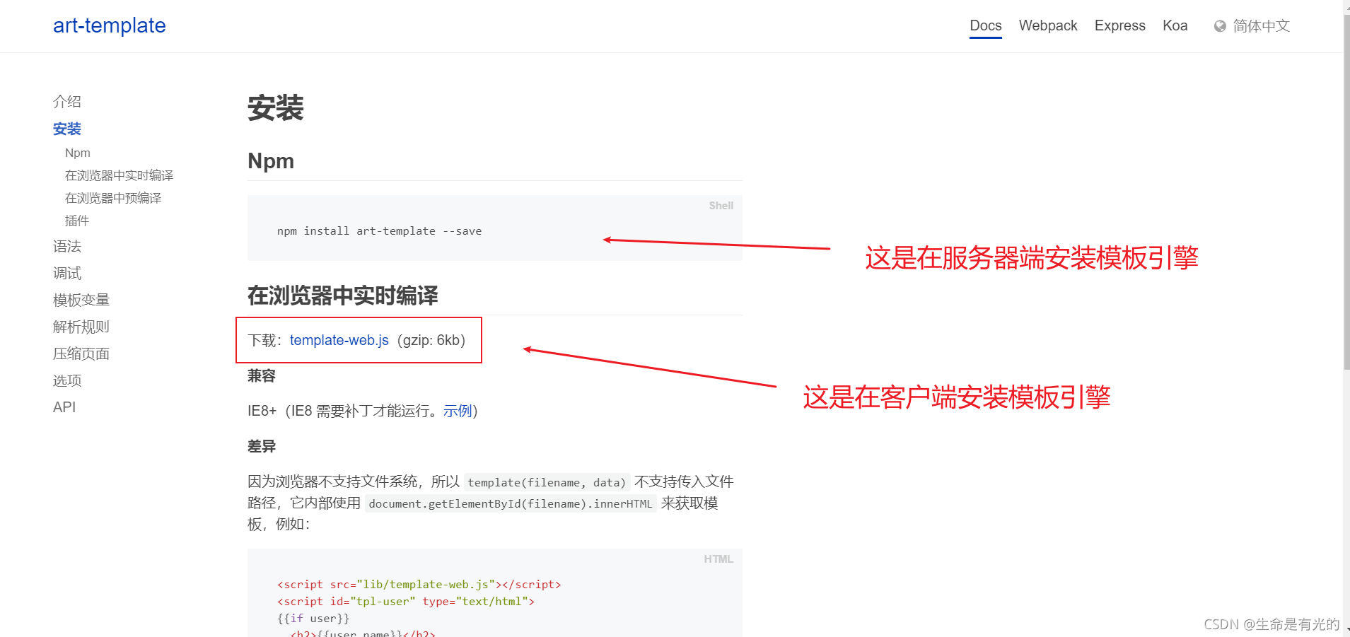This screenshot has height=637, width=1350.
Task: Jump to 在浏览器中预编译 sidebar item
Action: pos(113,198)
